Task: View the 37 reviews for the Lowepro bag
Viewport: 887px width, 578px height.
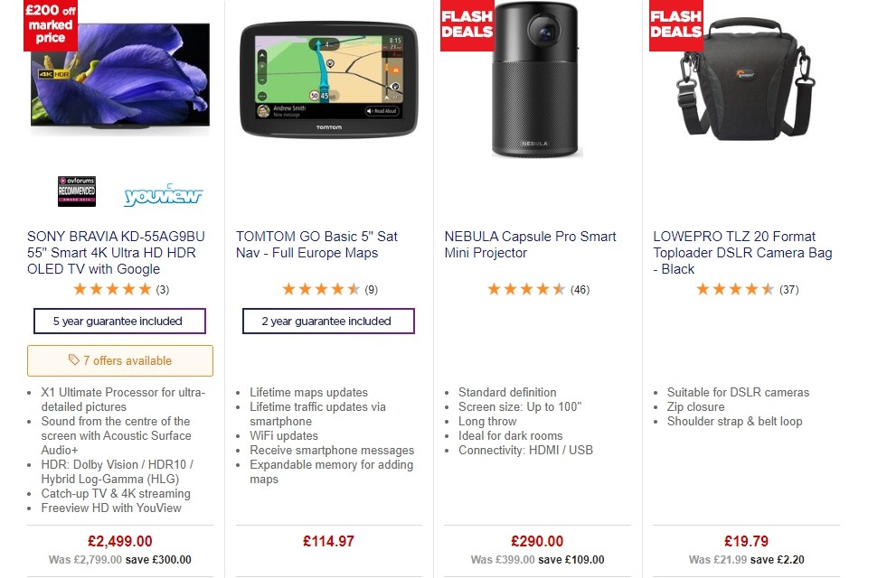Action: 788,290
